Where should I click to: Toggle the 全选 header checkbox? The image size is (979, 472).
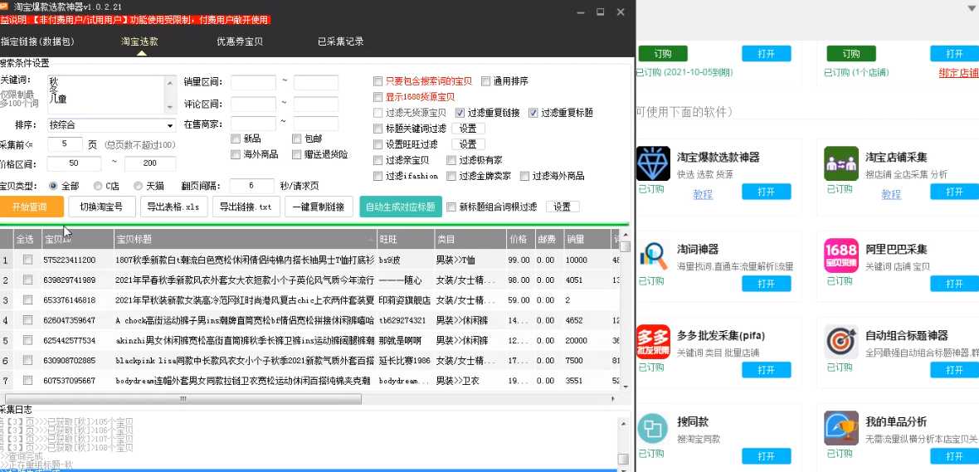[25, 239]
